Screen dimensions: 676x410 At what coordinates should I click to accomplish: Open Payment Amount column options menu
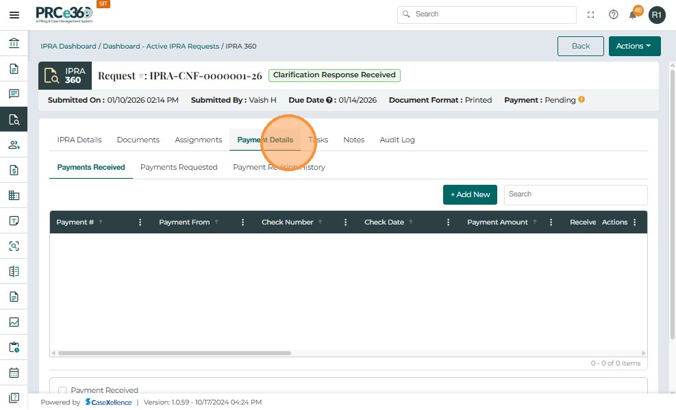(x=551, y=222)
